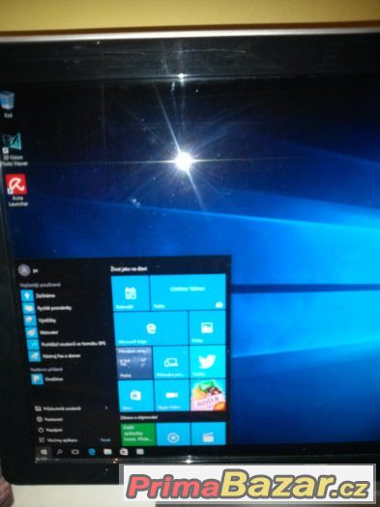The width and height of the screenshot is (380, 507).
Task: Open the XPS viewer entry in most used list
Action: (67, 344)
